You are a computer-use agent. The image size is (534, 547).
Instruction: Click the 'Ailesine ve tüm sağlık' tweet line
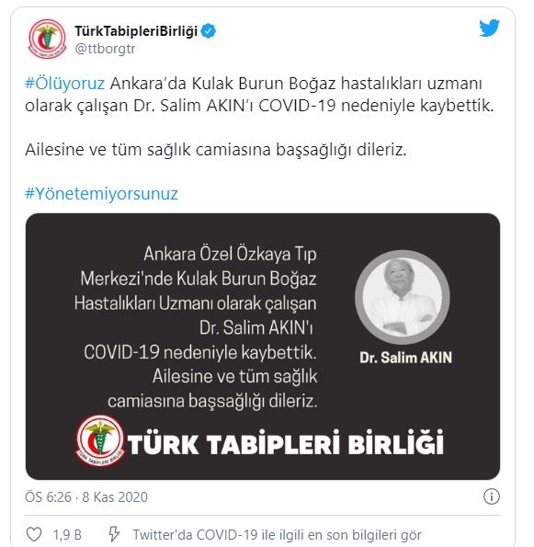(x=216, y=150)
